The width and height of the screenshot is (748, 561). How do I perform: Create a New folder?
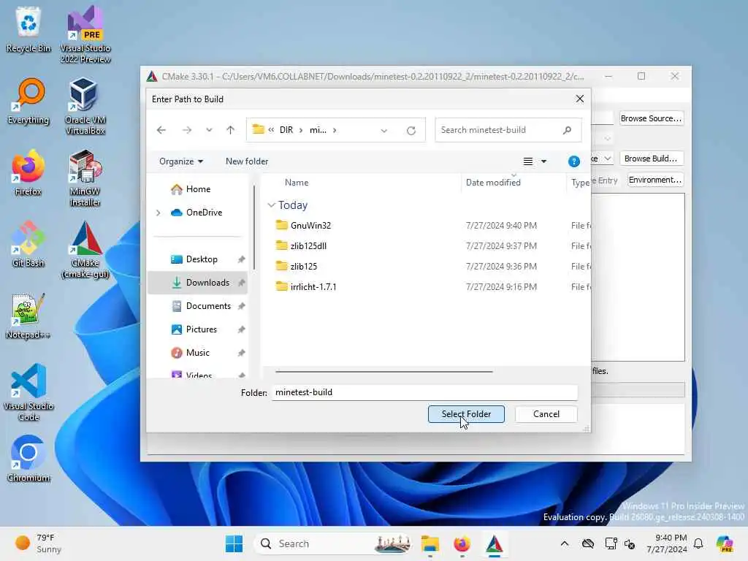click(247, 161)
